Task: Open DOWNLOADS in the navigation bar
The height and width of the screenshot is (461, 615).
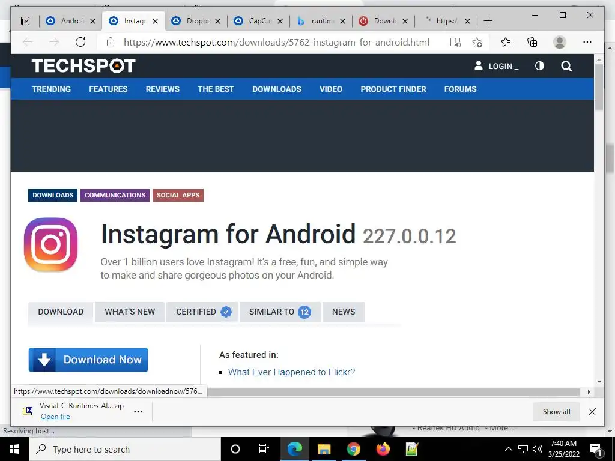Action: [x=277, y=89]
